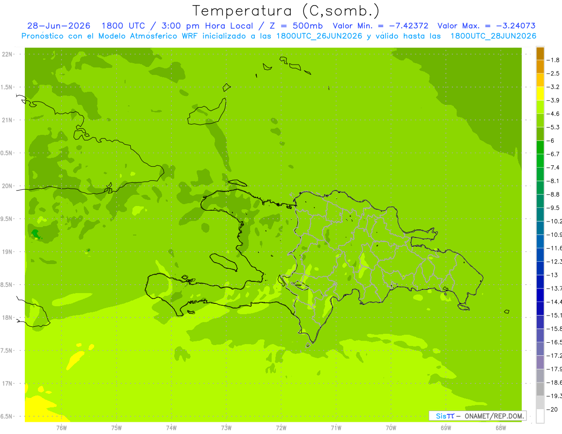Pick the purple swatch between -17.2 and -17.9

point(540,362)
